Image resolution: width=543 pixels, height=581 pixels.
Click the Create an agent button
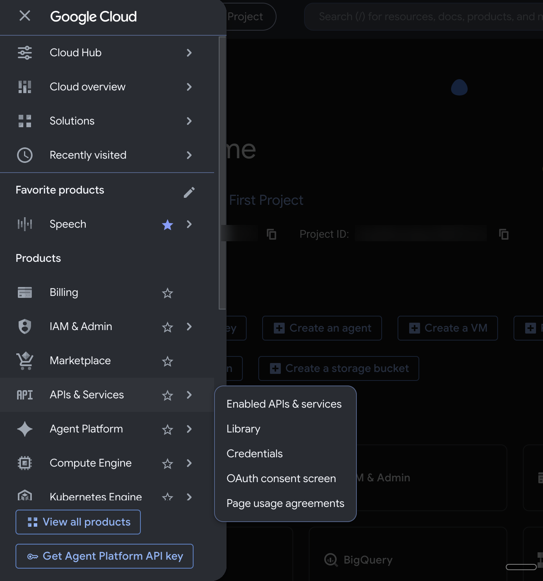(x=322, y=328)
